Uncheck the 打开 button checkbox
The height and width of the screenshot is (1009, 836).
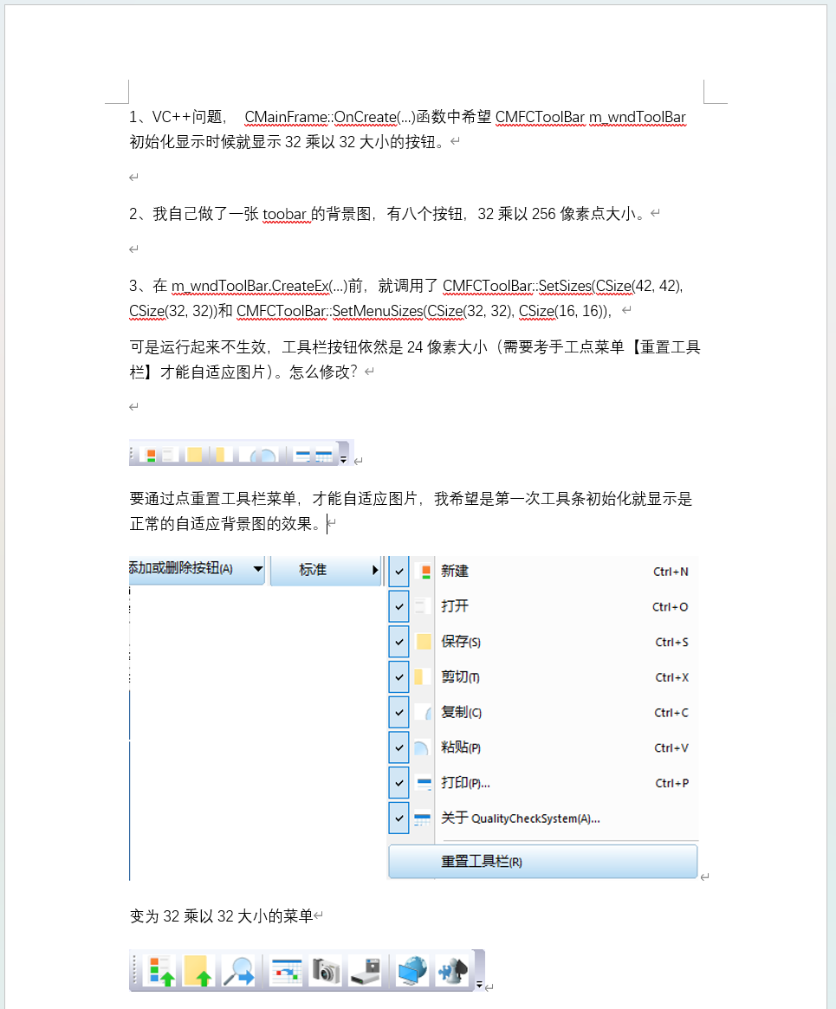(x=399, y=607)
